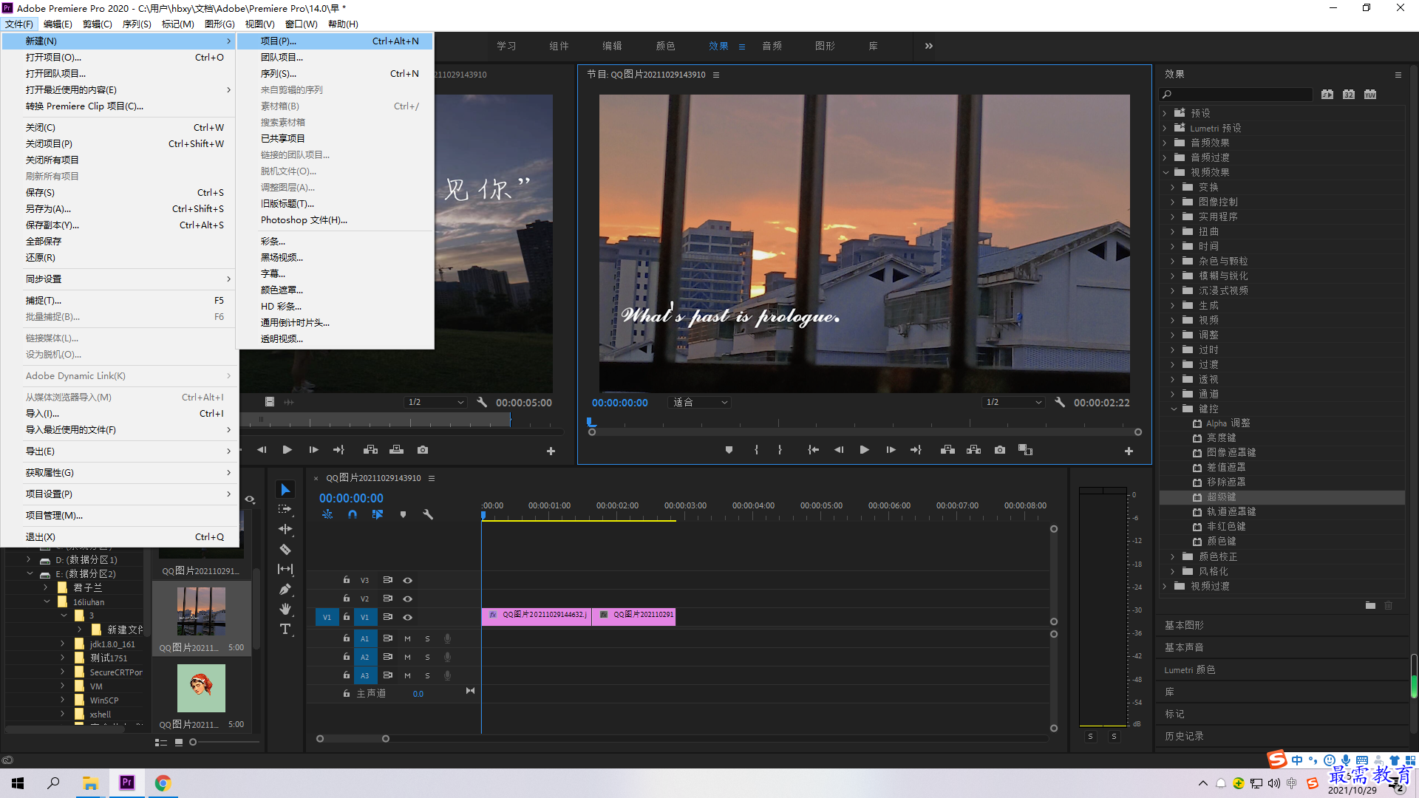
Task: Open Premiere Pro from Windows taskbar
Action: click(x=127, y=782)
